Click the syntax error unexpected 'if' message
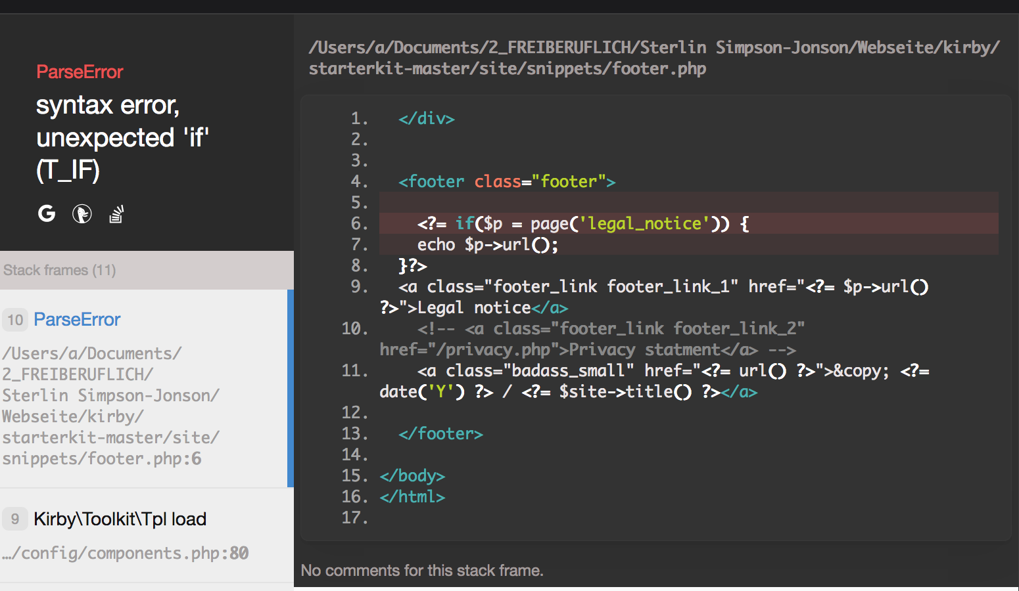The width and height of the screenshot is (1019, 591). (122, 138)
